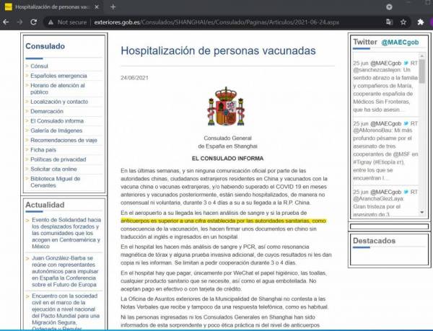Click the EL CONSULADO INFORMA heading

227,159
